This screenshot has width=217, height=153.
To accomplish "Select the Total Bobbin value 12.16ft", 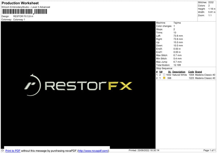I will 177,65.
